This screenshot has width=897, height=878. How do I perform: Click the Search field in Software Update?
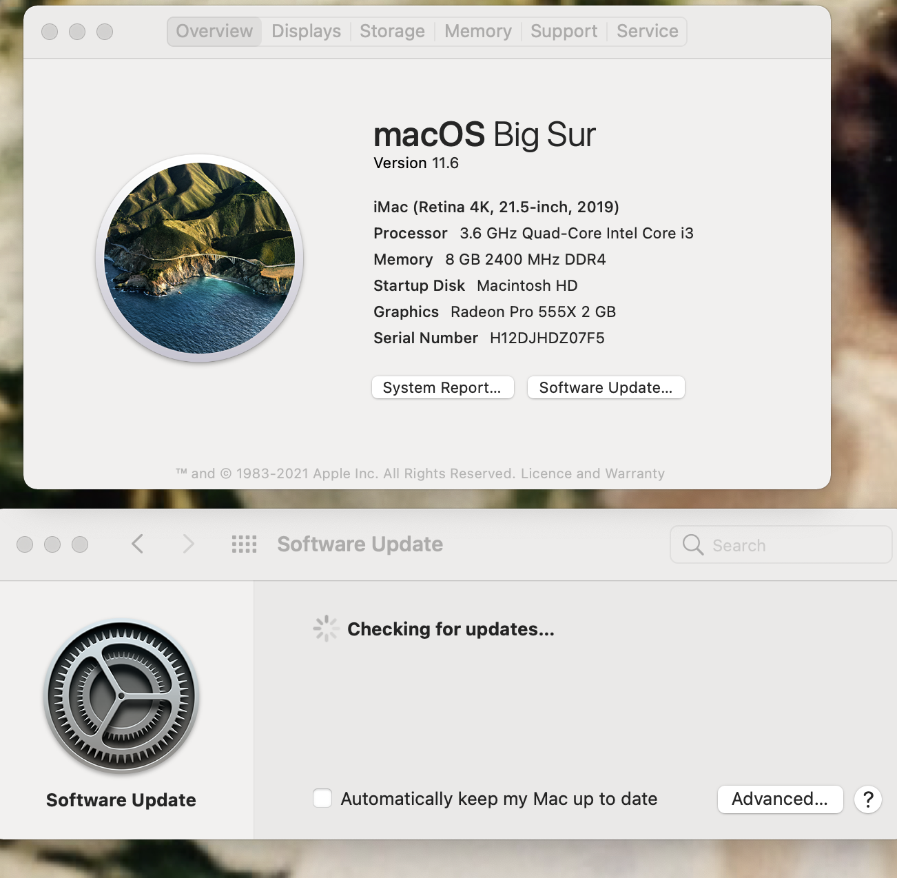[x=781, y=545]
